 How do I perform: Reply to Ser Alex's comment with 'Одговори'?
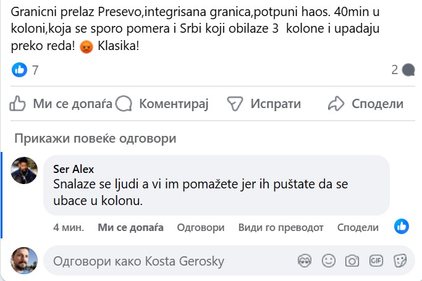pos(200,227)
